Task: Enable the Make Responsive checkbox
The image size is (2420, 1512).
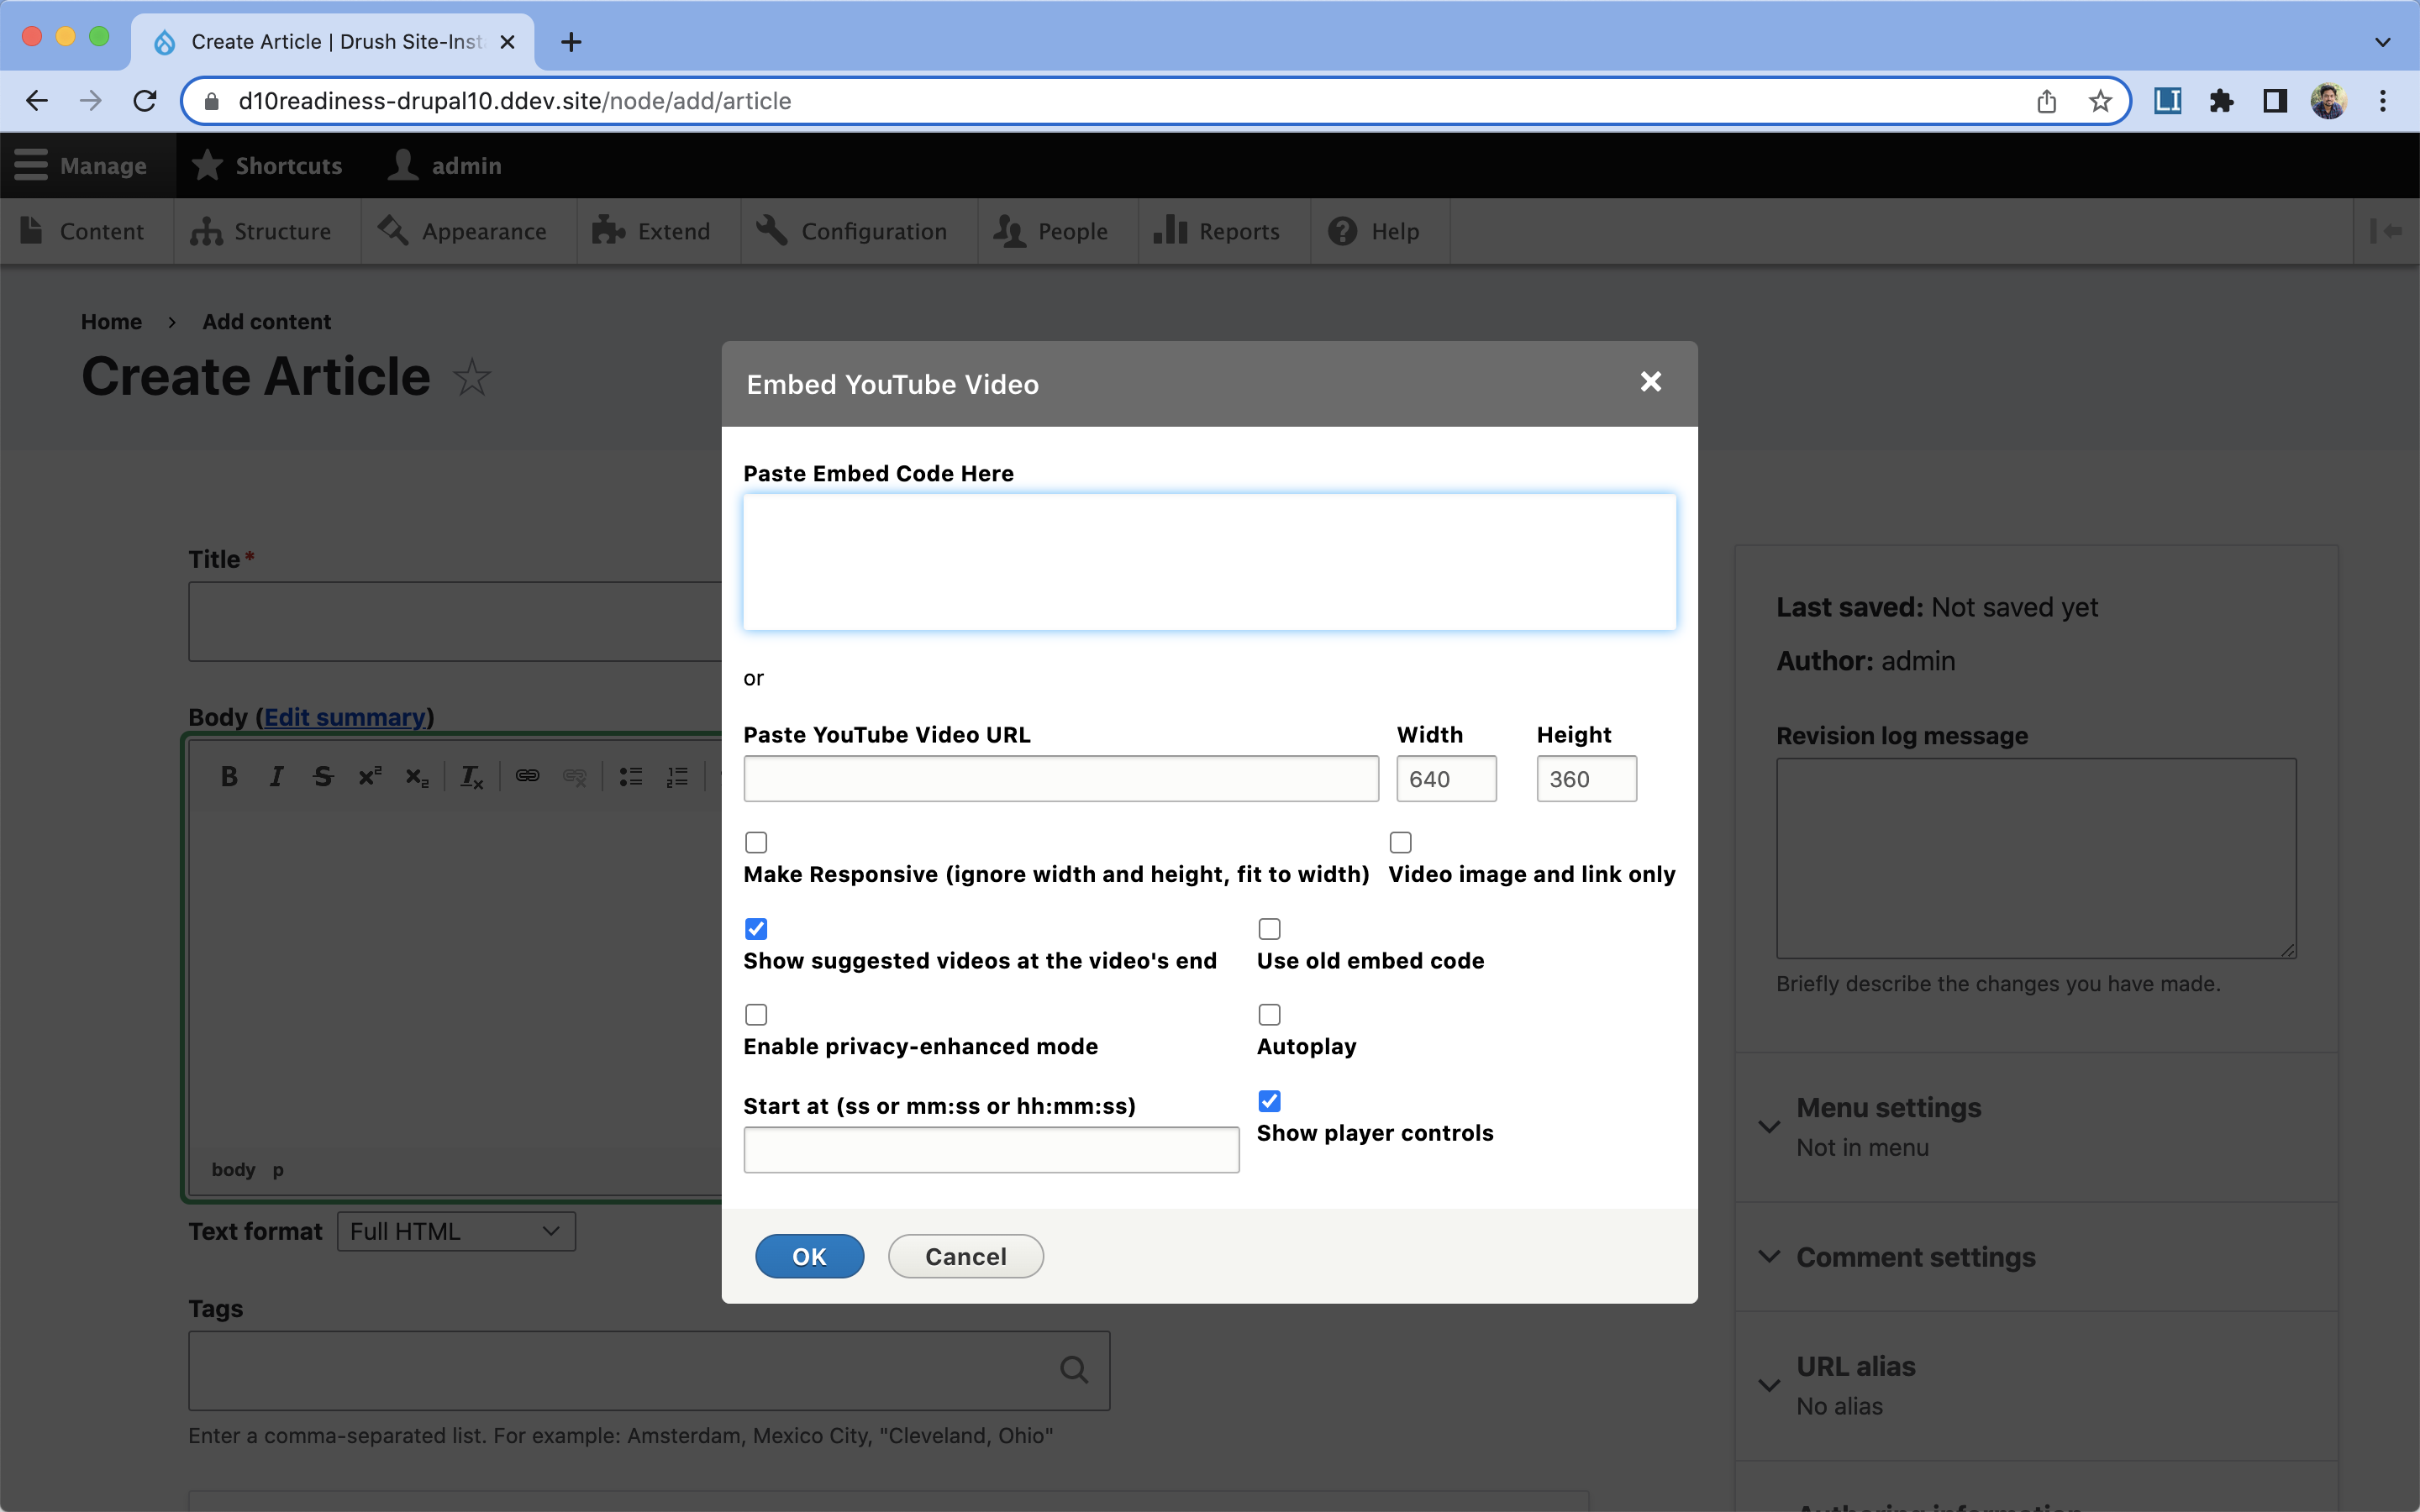Action: (756, 842)
